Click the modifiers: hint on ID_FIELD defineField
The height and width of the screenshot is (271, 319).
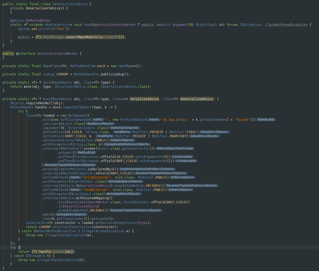pyautogui.click(x=123, y=132)
